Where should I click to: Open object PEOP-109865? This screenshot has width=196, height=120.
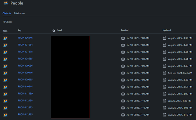25,79
